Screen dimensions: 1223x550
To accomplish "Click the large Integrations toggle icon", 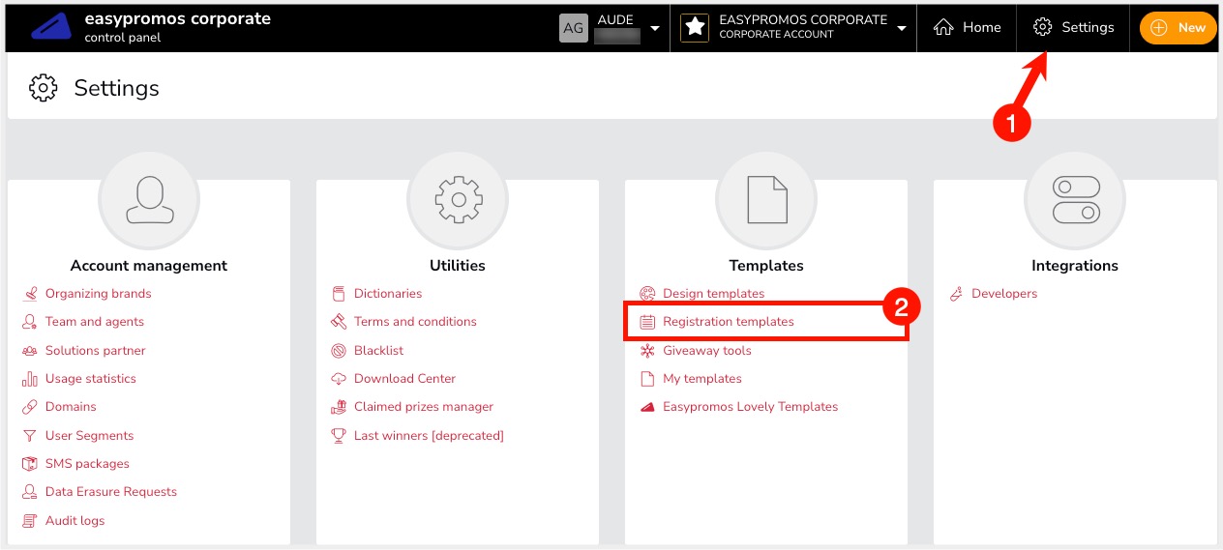I will (1075, 200).
